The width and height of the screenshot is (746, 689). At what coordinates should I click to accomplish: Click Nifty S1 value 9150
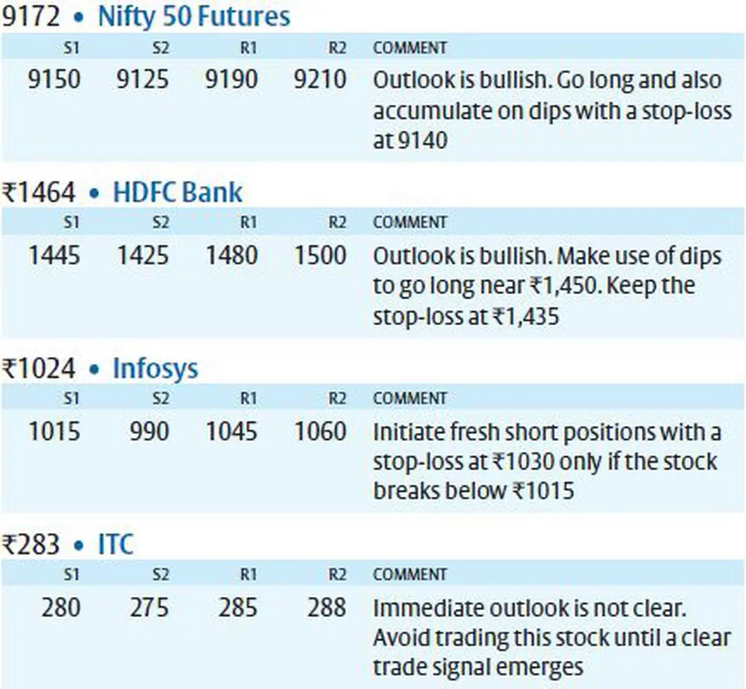(54, 80)
